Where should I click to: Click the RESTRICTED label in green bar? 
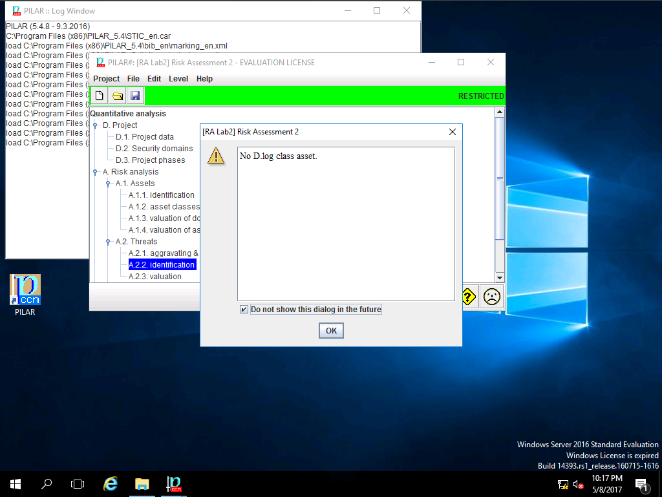pos(481,96)
